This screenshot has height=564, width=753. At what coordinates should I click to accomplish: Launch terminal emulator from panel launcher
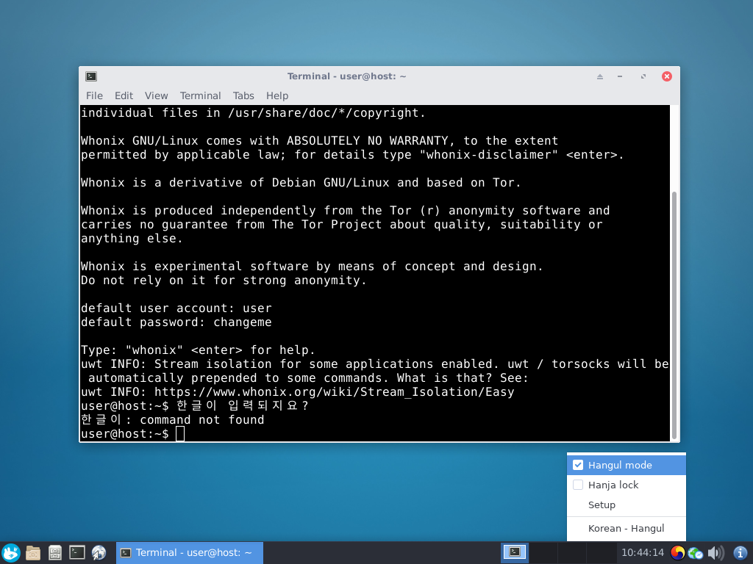76,552
